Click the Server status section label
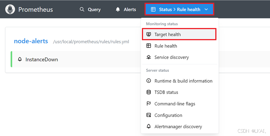Image resolution: width=270 pixels, height=136 pixels. tap(157, 70)
